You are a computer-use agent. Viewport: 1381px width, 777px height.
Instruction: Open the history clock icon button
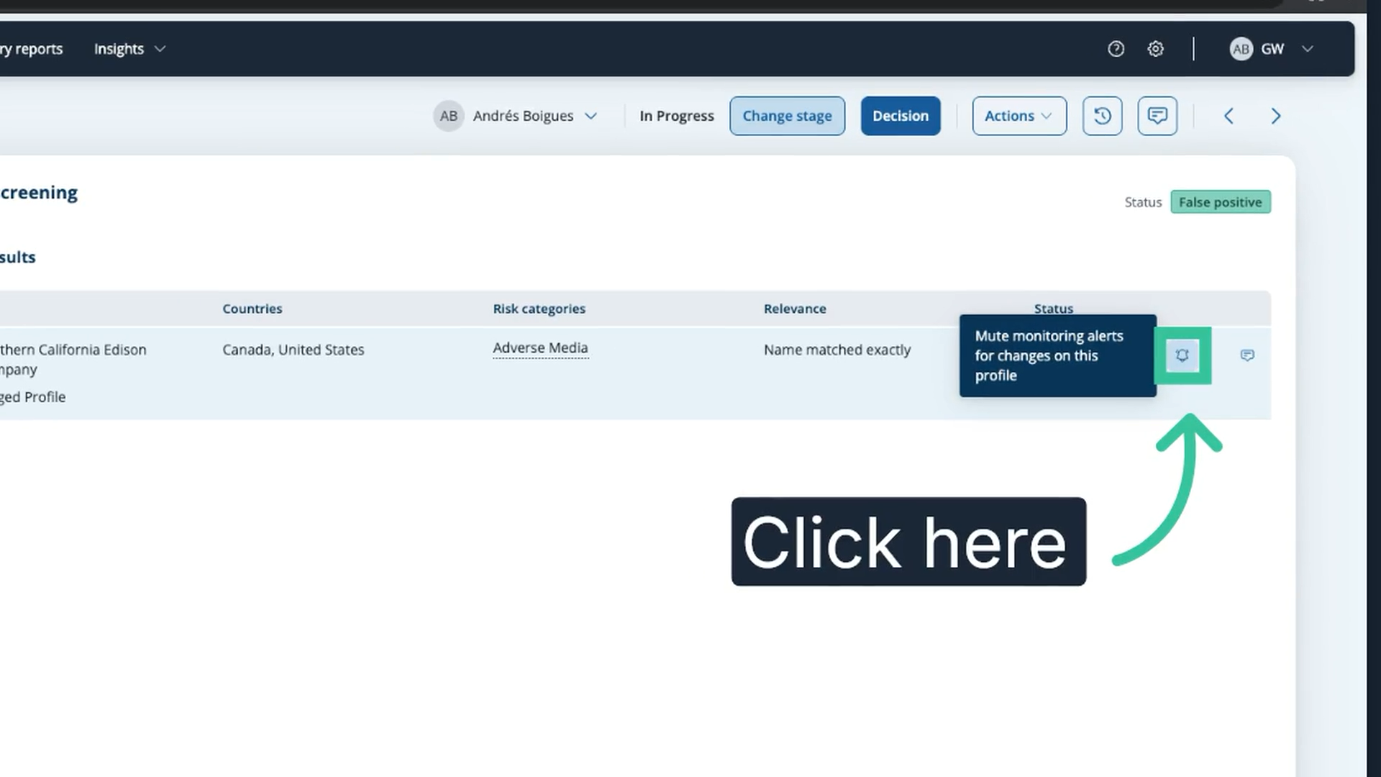tap(1102, 116)
